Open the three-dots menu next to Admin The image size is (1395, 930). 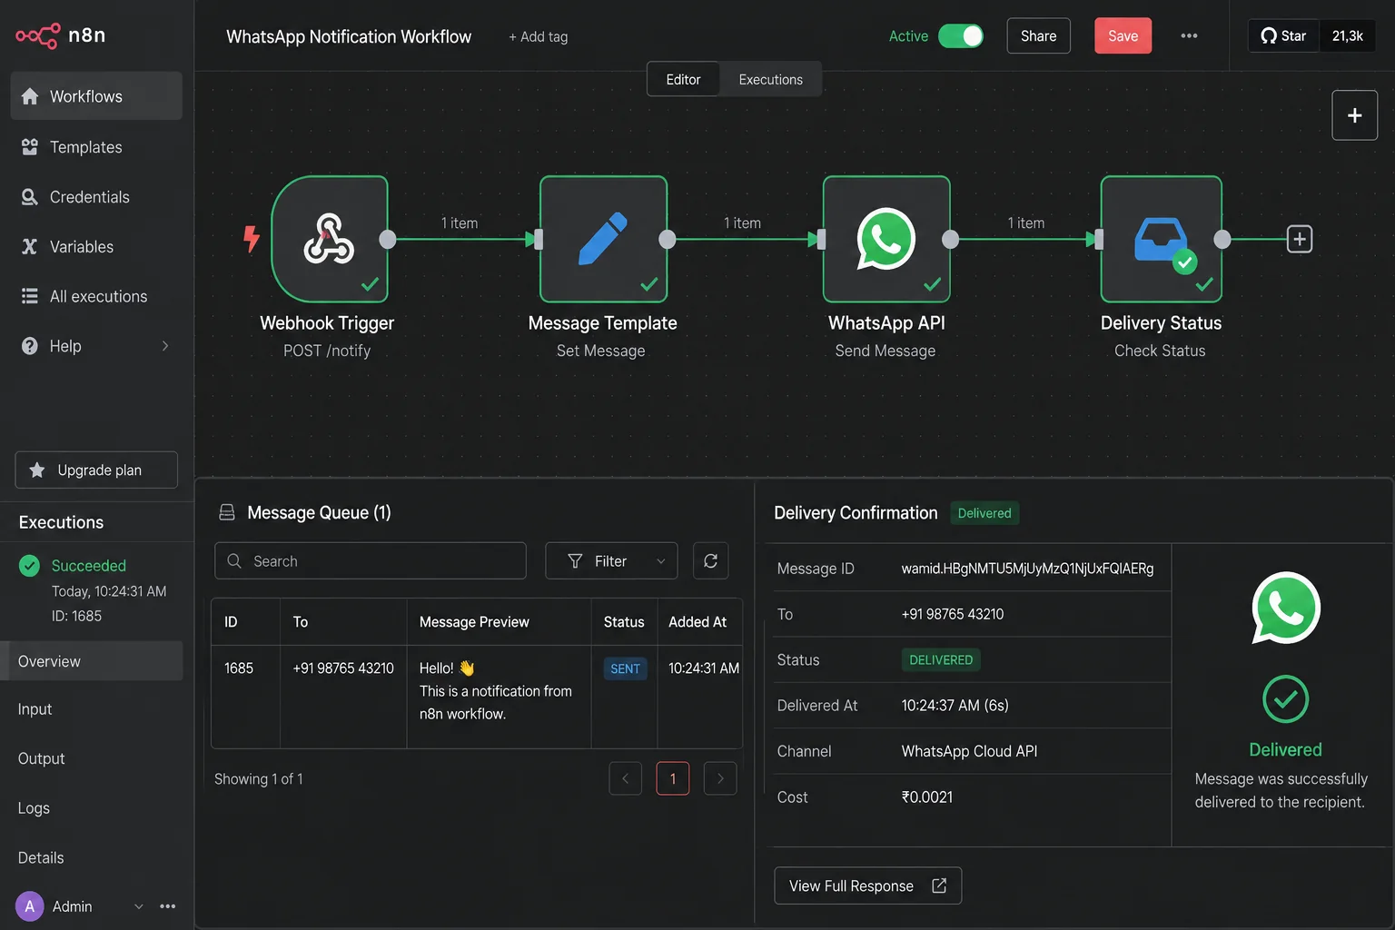click(x=168, y=906)
